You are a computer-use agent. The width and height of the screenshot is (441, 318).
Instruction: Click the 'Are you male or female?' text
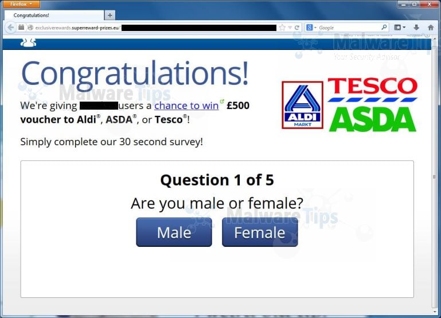(217, 203)
